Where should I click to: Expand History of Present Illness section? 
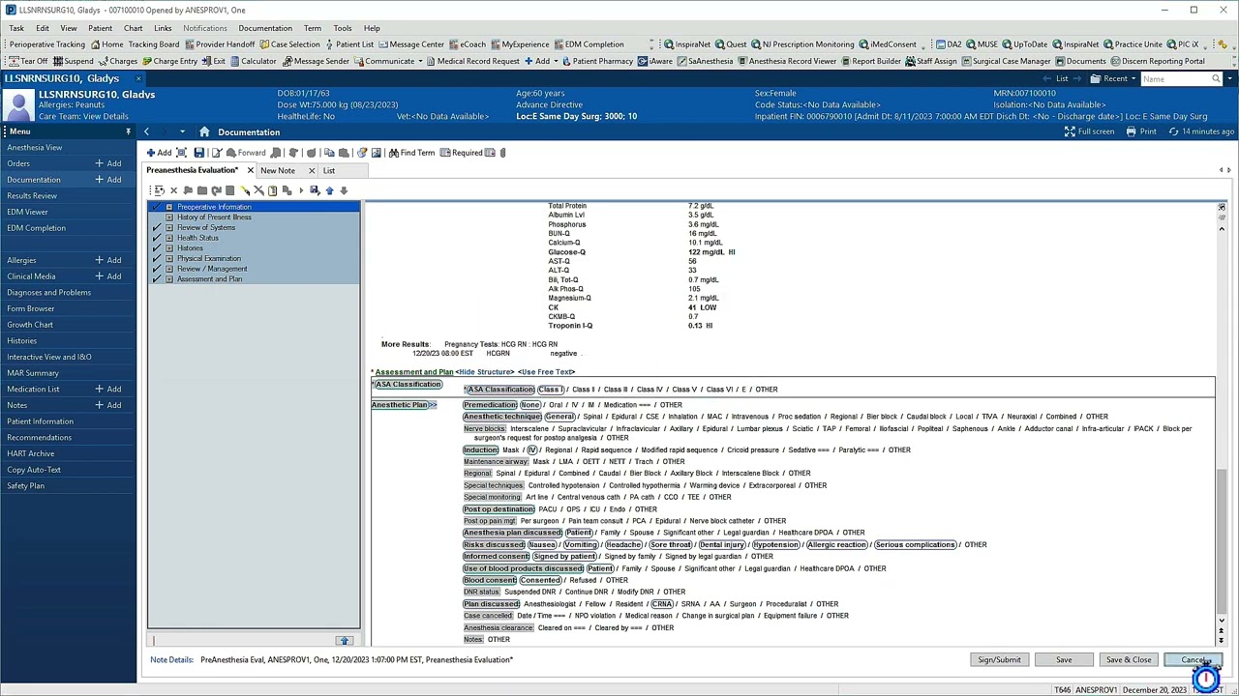tap(169, 217)
